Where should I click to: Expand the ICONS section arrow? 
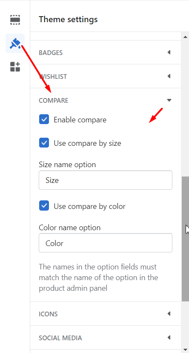pos(169,314)
